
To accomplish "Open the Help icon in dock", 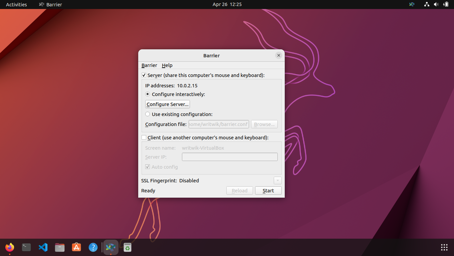I will pyautogui.click(x=93, y=247).
